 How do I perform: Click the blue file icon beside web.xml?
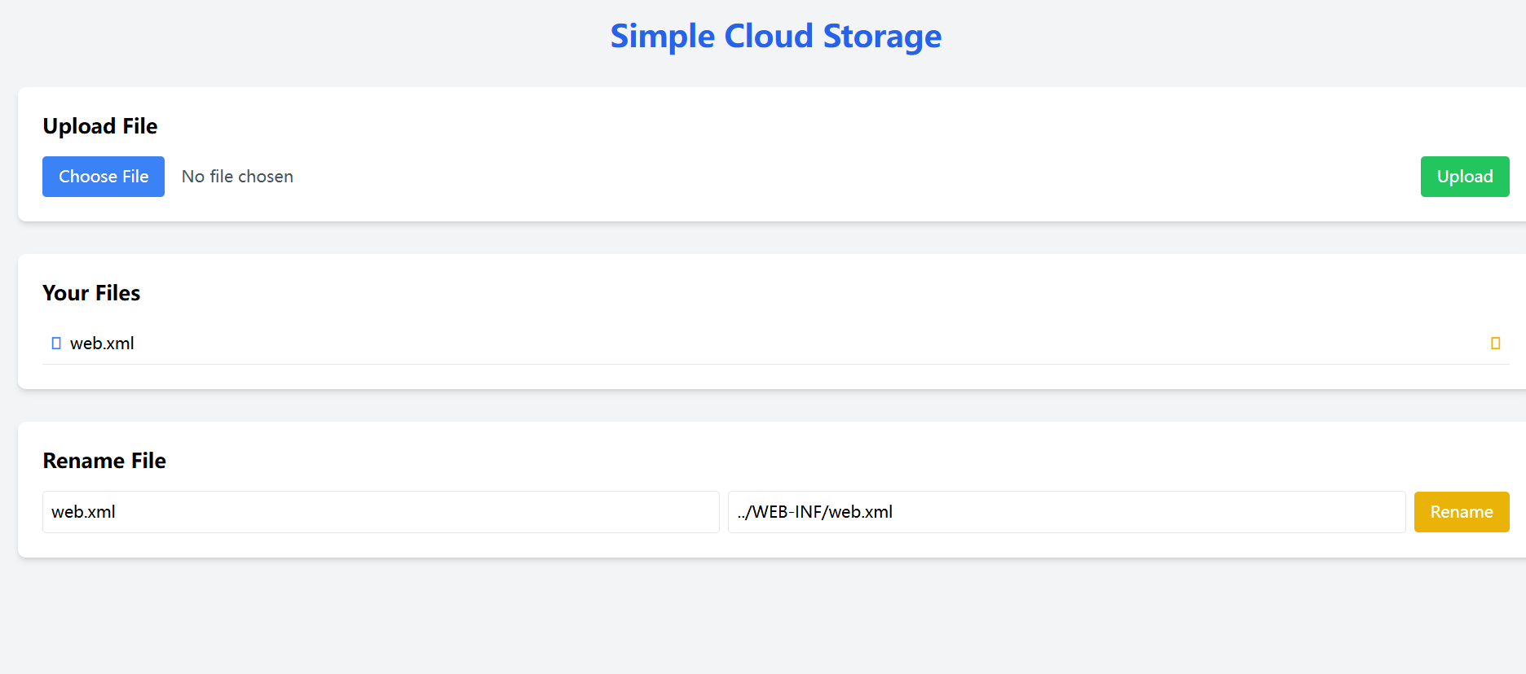tap(56, 344)
